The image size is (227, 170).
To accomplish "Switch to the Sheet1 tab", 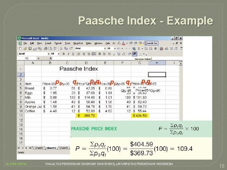I will [39, 148].
